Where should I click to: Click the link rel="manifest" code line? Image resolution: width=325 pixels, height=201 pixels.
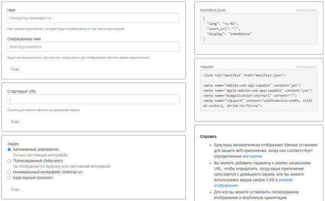[244, 75]
